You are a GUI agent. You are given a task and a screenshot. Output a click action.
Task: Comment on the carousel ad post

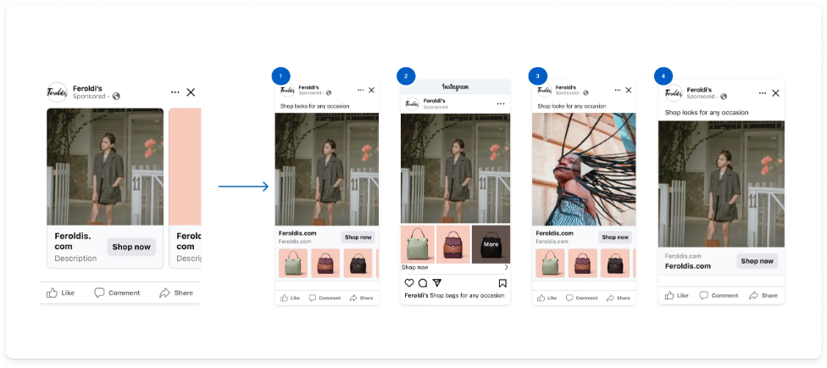click(x=117, y=293)
